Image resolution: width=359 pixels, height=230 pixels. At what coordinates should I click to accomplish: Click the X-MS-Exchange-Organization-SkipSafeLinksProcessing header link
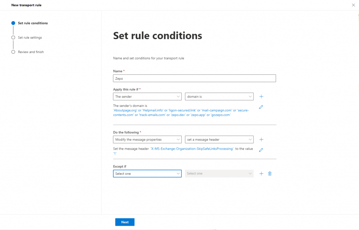coord(192,149)
